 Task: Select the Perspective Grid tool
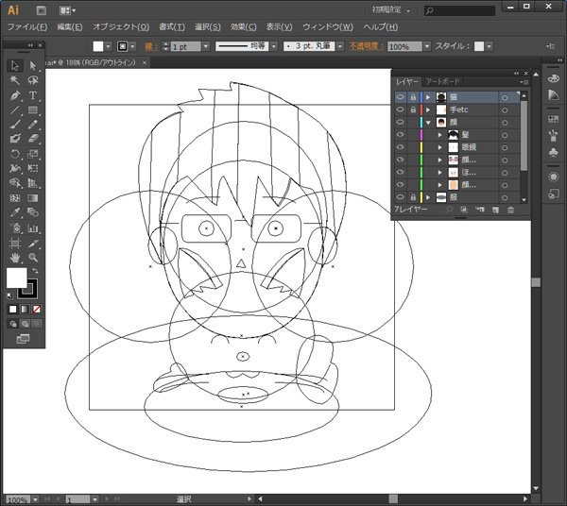click(33, 183)
